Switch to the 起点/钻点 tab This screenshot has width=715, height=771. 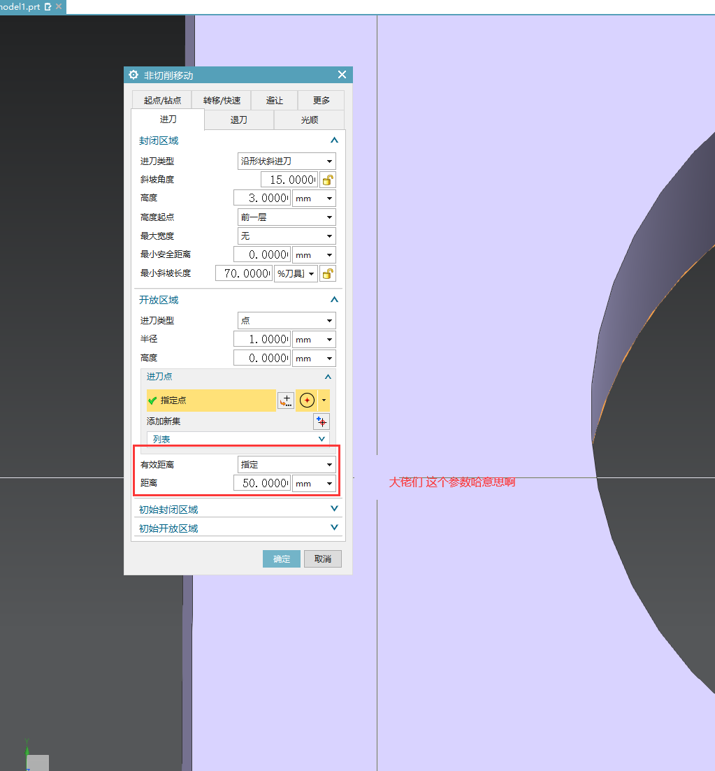pos(161,101)
